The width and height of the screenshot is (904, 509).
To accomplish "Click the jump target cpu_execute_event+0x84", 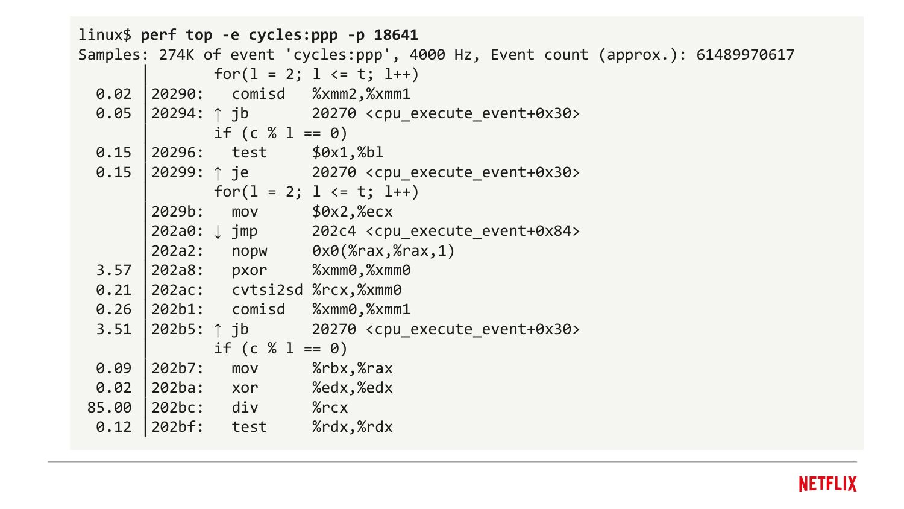I will 472,231.
